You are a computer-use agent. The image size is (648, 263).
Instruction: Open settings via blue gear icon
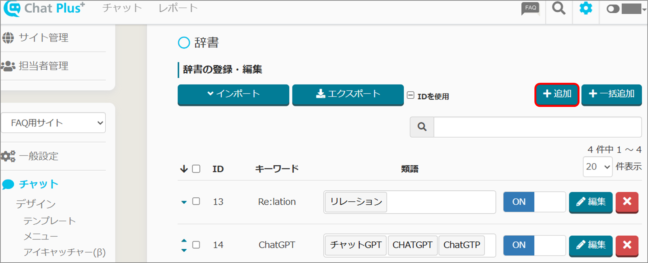[585, 9]
